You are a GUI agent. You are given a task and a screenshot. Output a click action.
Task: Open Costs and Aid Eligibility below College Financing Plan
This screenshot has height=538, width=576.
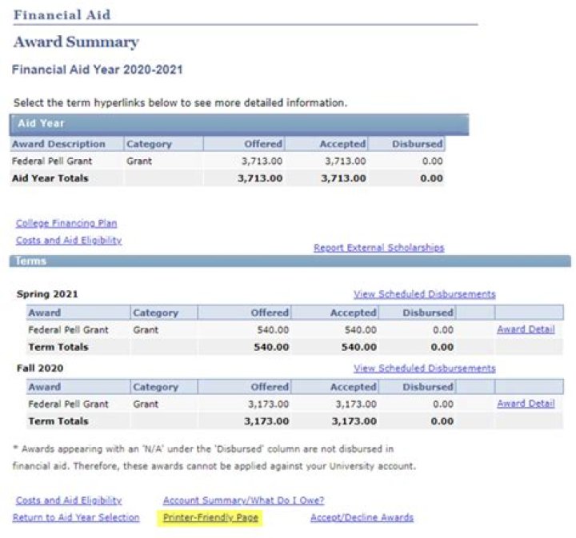coord(69,240)
